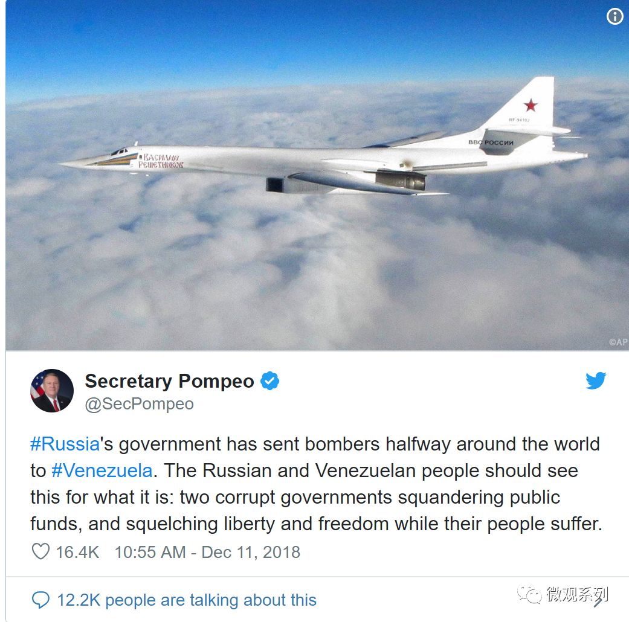Click the 16.4K likes count

(x=77, y=552)
